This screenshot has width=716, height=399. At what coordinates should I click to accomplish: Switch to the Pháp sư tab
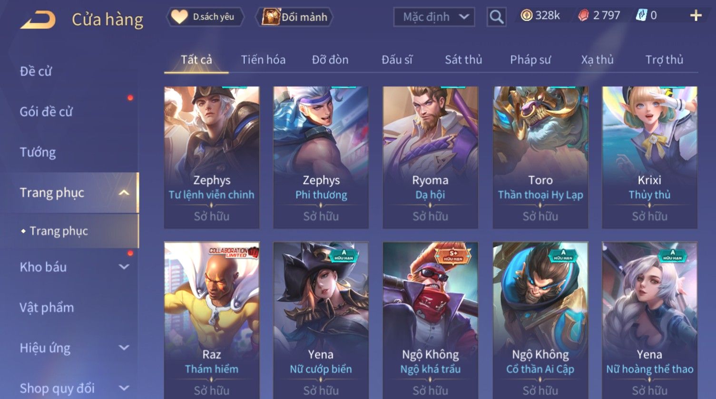tap(530, 59)
